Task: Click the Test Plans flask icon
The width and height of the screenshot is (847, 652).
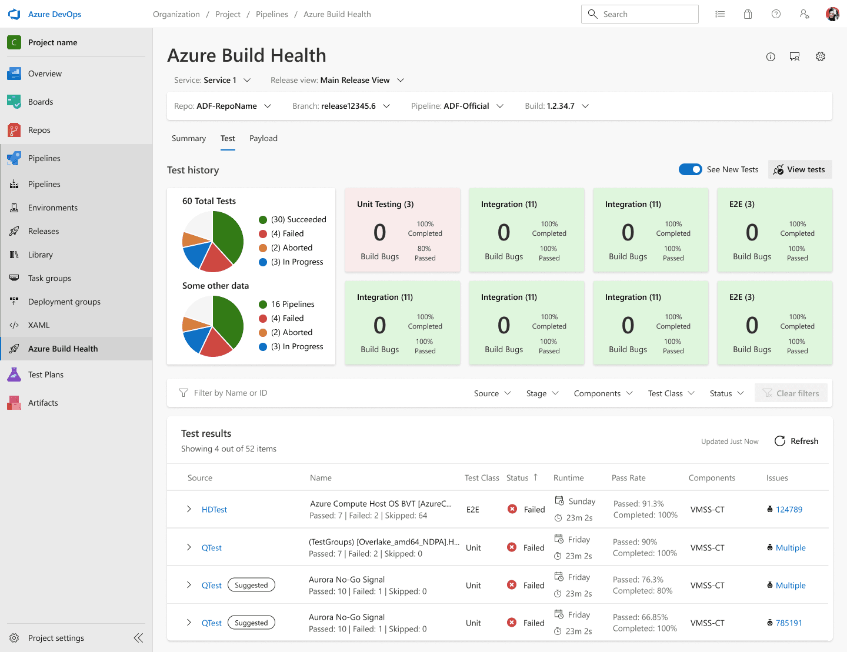Action: tap(14, 375)
